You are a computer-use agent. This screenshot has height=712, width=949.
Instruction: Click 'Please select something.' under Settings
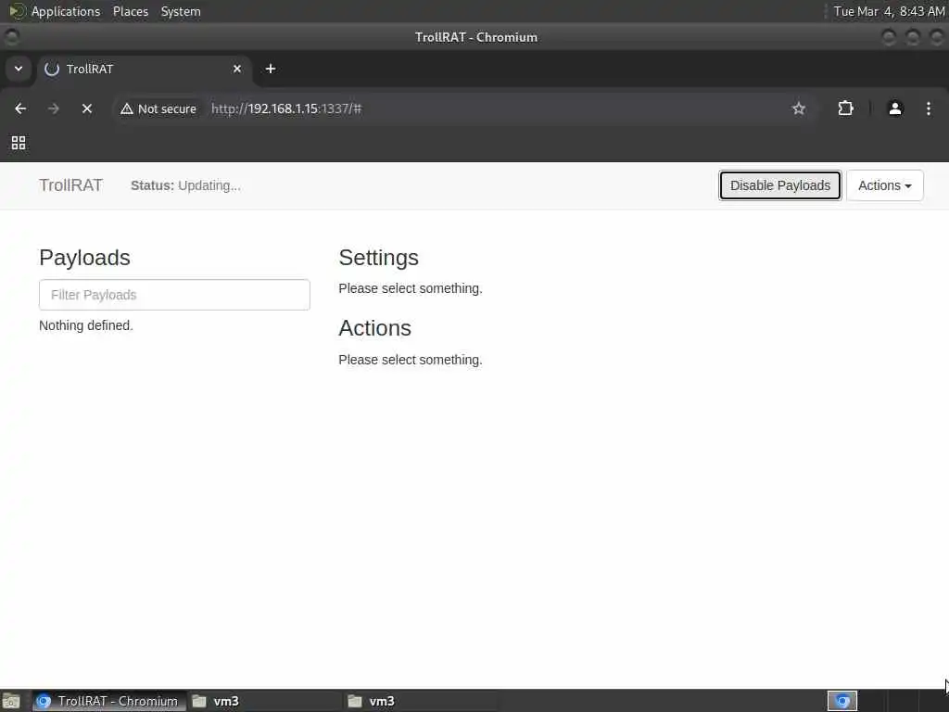point(411,289)
